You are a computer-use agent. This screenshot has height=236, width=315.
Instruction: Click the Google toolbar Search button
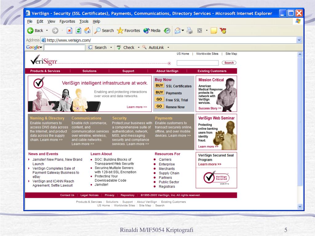tap(98, 47)
